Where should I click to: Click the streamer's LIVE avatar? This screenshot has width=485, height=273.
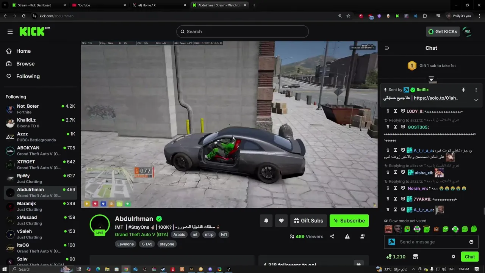(x=100, y=225)
